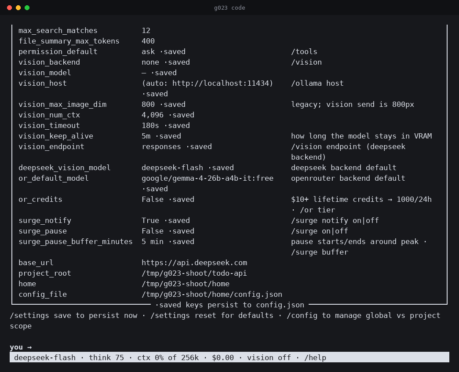The image size is (459, 372).
Task: Click the 'vision off' status bar entry
Action: 269,357
